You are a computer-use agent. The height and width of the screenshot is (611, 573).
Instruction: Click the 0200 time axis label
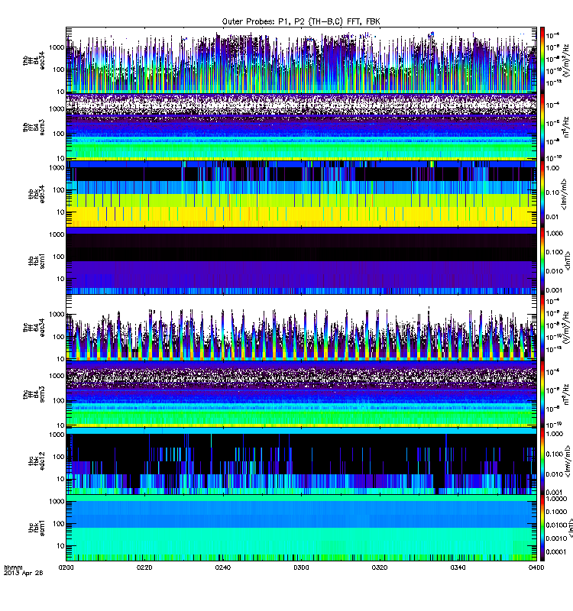[66, 567]
